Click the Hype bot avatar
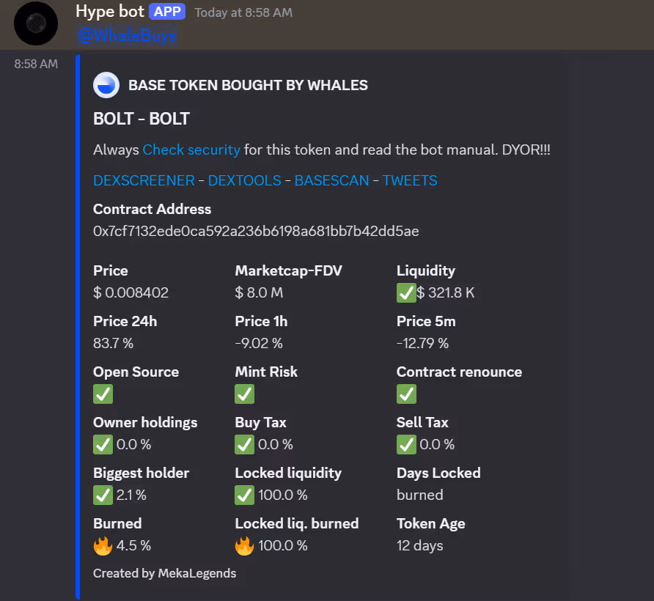Viewport: 654px width, 601px height. point(36,23)
